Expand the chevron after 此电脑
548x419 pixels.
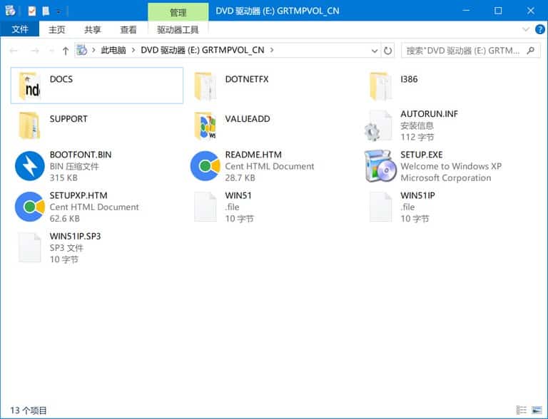click(x=133, y=51)
